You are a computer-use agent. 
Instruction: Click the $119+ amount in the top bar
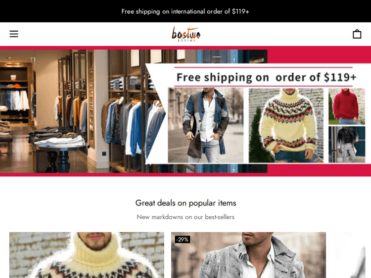pyautogui.click(x=240, y=11)
